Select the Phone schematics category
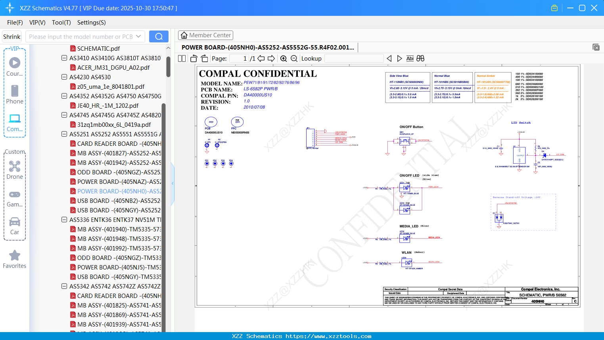This screenshot has width=604, height=340. click(x=15, y=95)
